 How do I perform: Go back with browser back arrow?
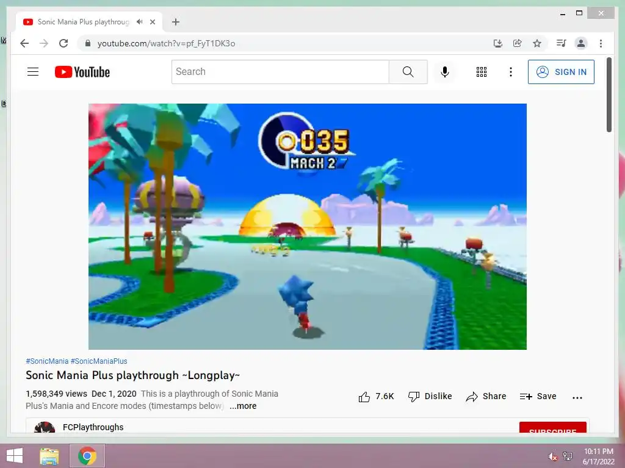24,43
